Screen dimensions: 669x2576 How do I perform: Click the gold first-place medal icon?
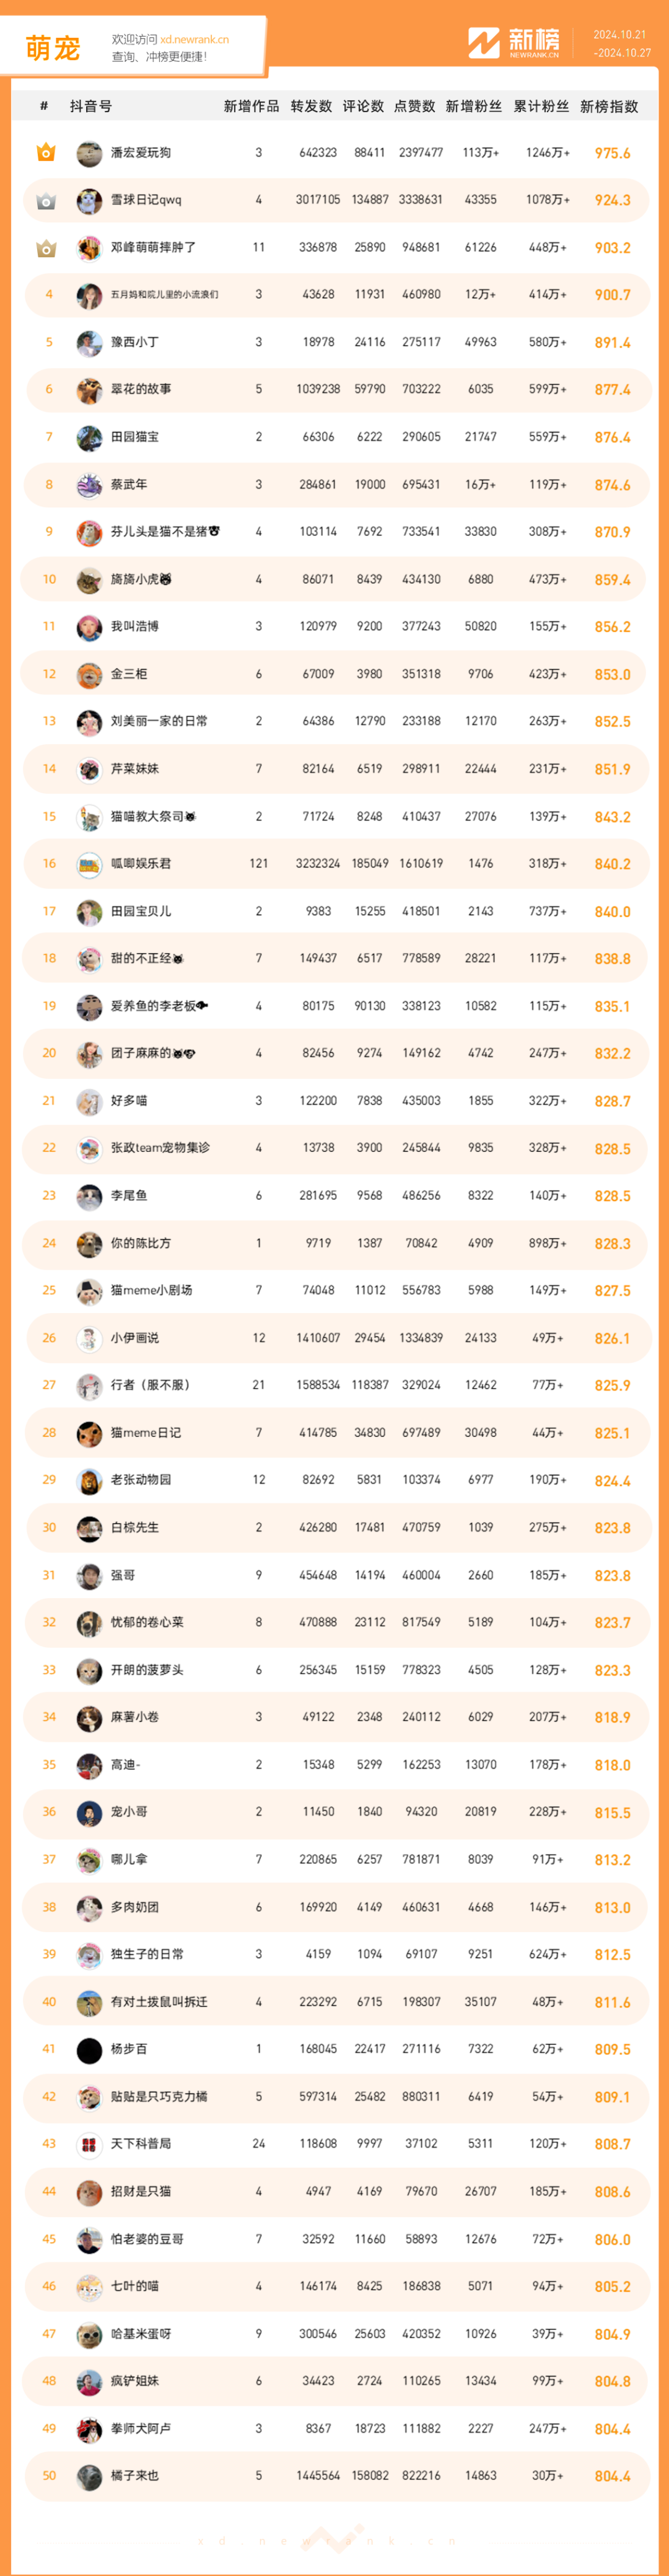(x=46, y=153)
